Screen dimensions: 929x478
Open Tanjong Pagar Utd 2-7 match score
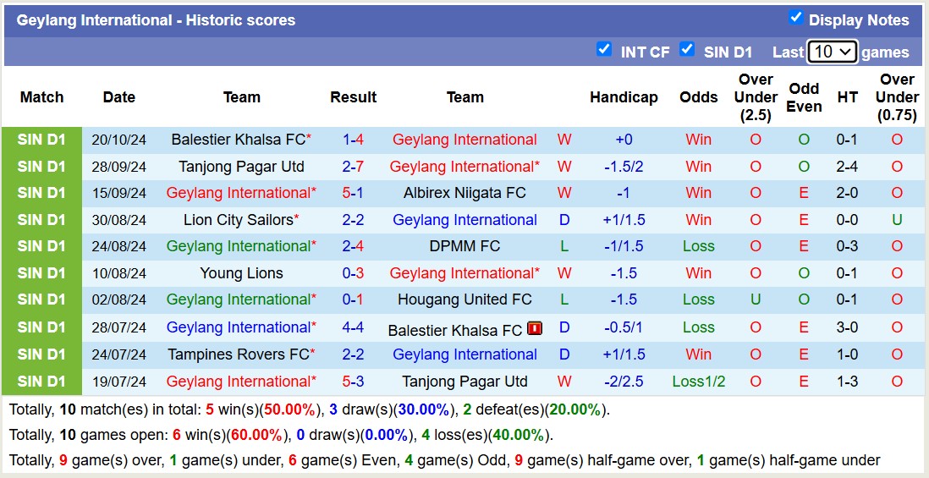click(x=353, y=167)
